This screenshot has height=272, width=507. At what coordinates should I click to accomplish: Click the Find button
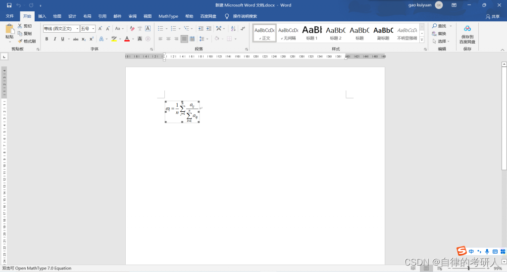[439, 26]
